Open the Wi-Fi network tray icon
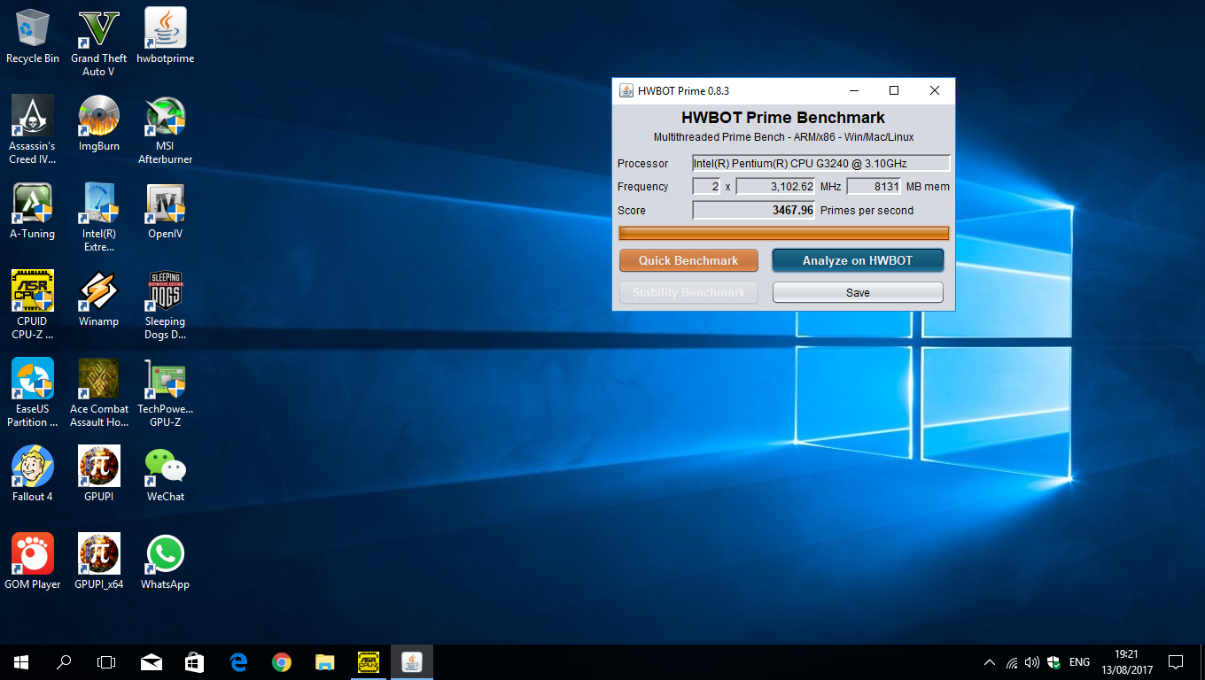This screenshot has width=1205, height=680. (1012, 662)
